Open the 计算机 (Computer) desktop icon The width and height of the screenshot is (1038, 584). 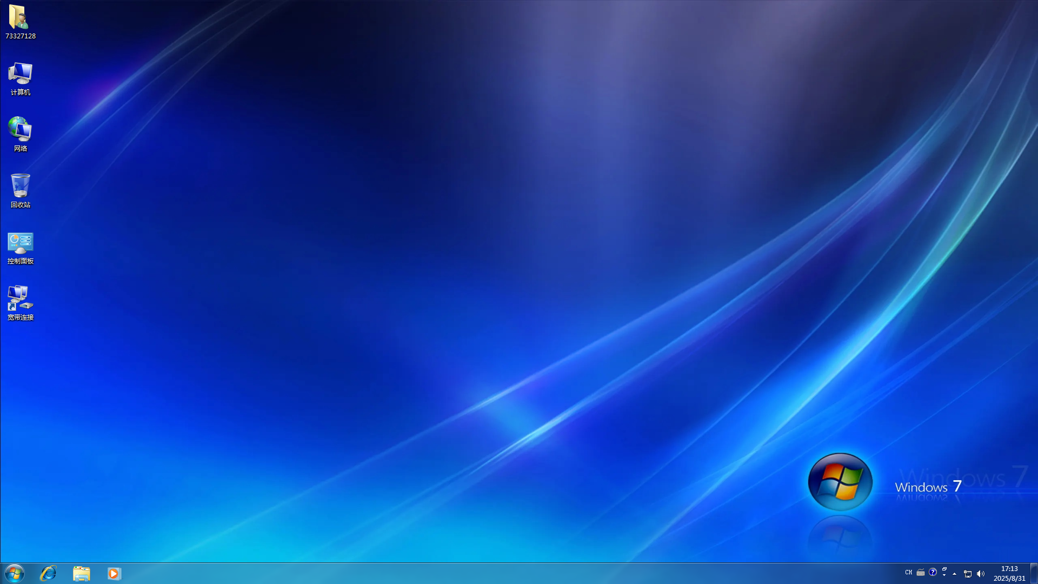20,78
